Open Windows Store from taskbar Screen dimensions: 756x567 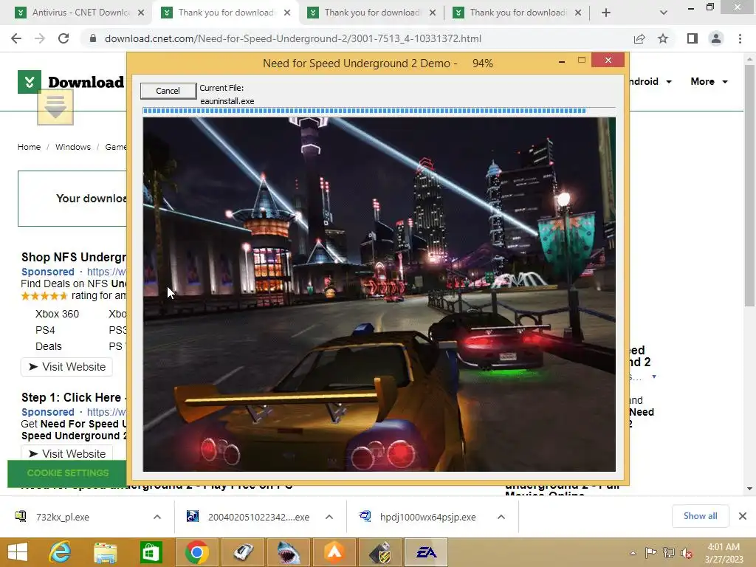point(151,552)
